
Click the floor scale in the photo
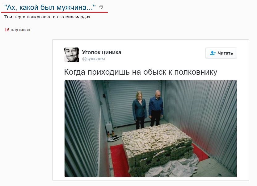[x=113, y=138]
